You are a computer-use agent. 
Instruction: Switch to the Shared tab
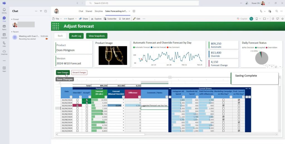[89, 11]
